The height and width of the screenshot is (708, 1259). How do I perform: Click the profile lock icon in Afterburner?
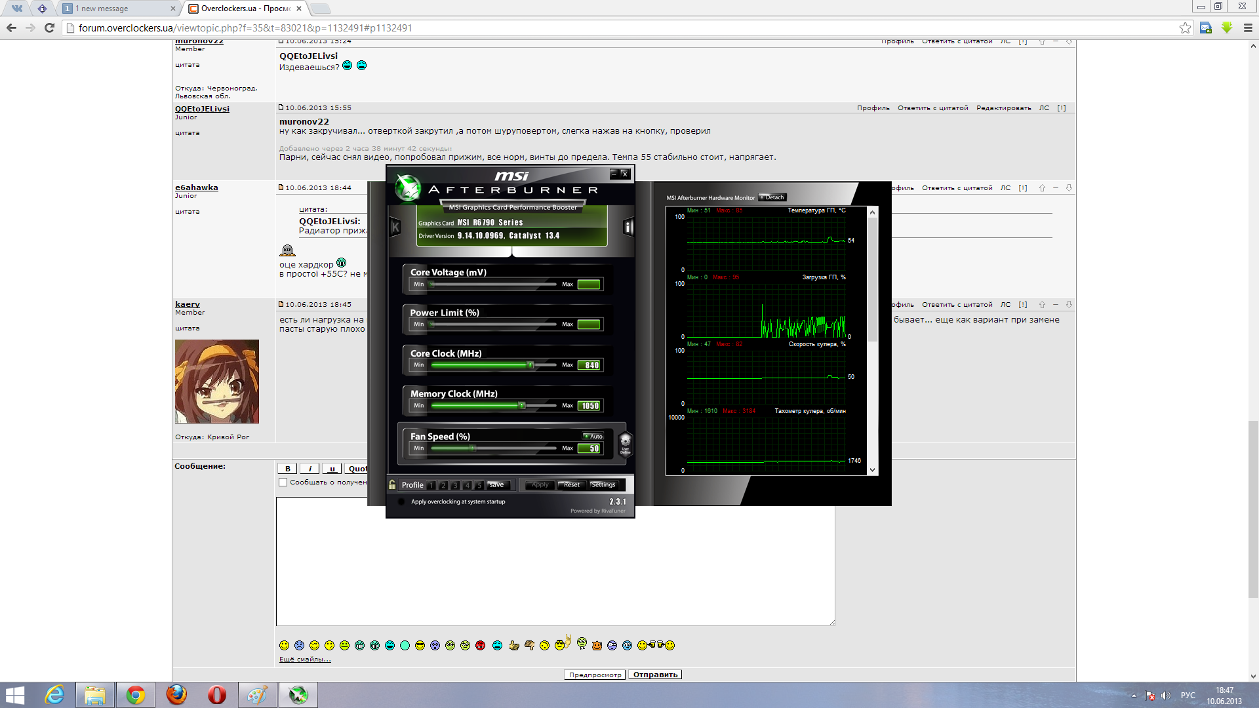click(392, 484)
